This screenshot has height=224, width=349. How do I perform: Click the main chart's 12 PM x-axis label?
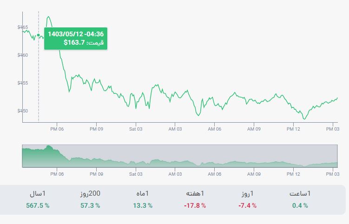(x=293, y=129)
